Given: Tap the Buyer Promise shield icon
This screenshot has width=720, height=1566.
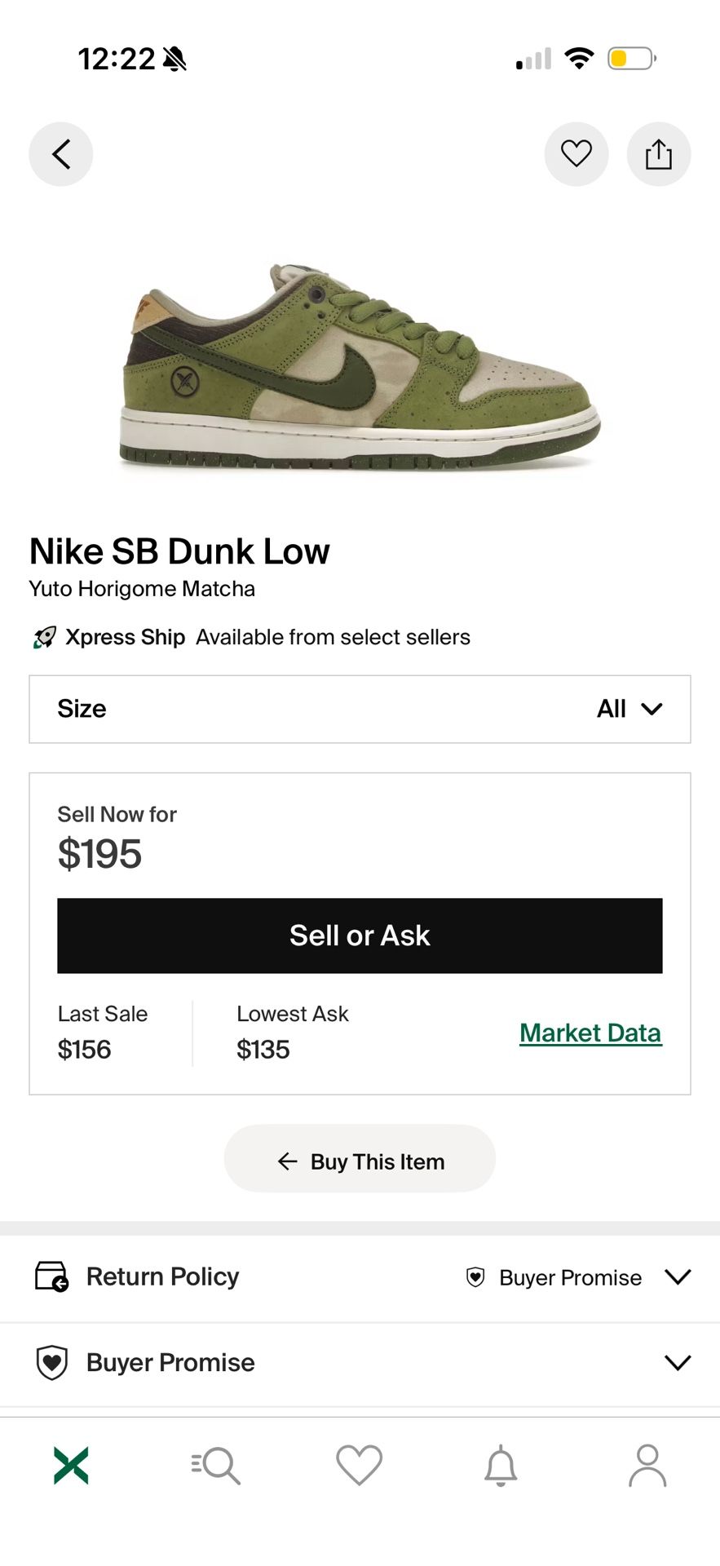Looking at the screenshot, I should coord(52,1363).
